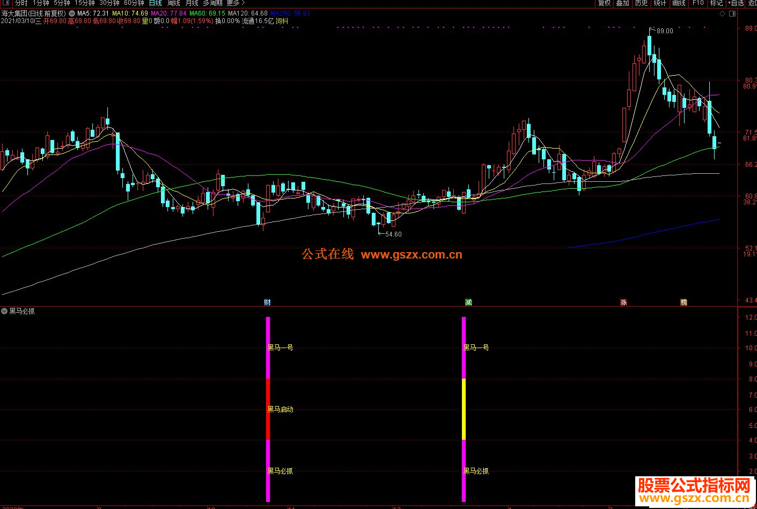Open the 多周期 multi-period view

[x=212, y=3]
